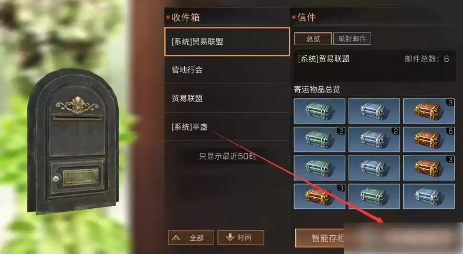The width and height of the screenshot is (463, 254).
Task: Click the mailbox image
Action: pos(73,140)
